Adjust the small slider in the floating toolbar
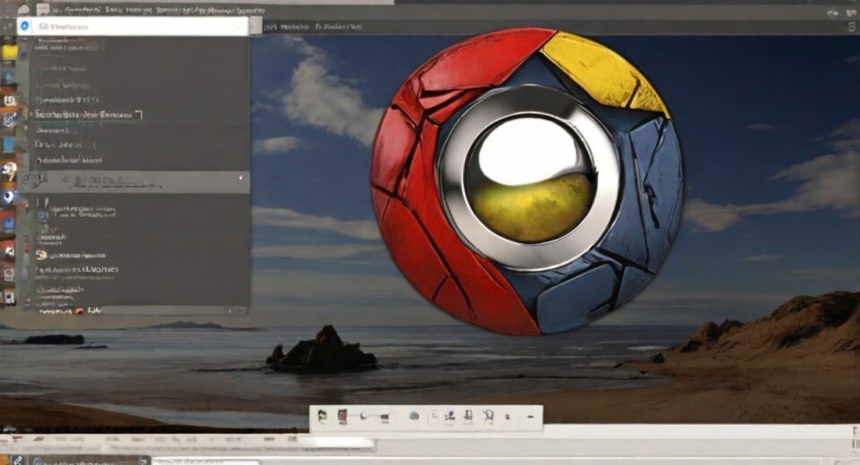Screen dimensions: 860x465 coord(374,418)
